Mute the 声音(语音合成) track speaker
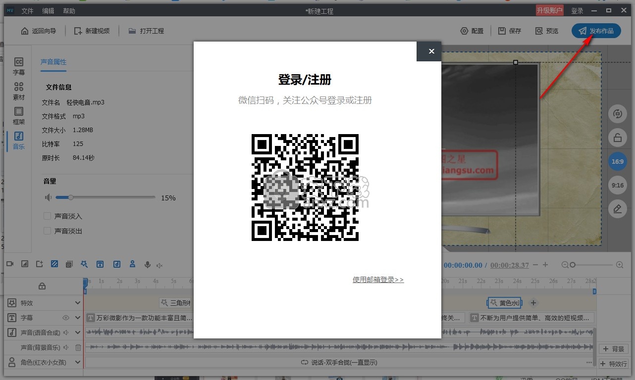 66,332
